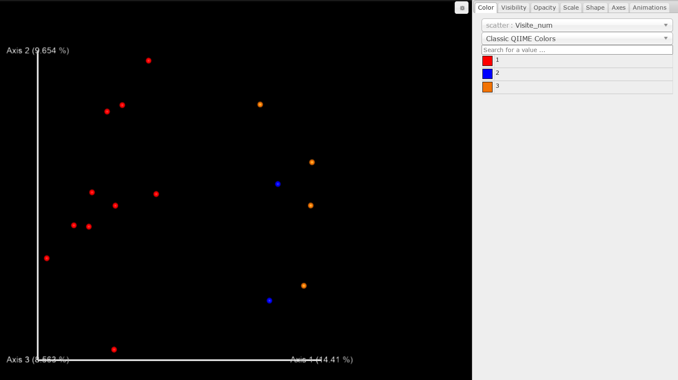Click the topmost orange sample point

pos(260,105)
